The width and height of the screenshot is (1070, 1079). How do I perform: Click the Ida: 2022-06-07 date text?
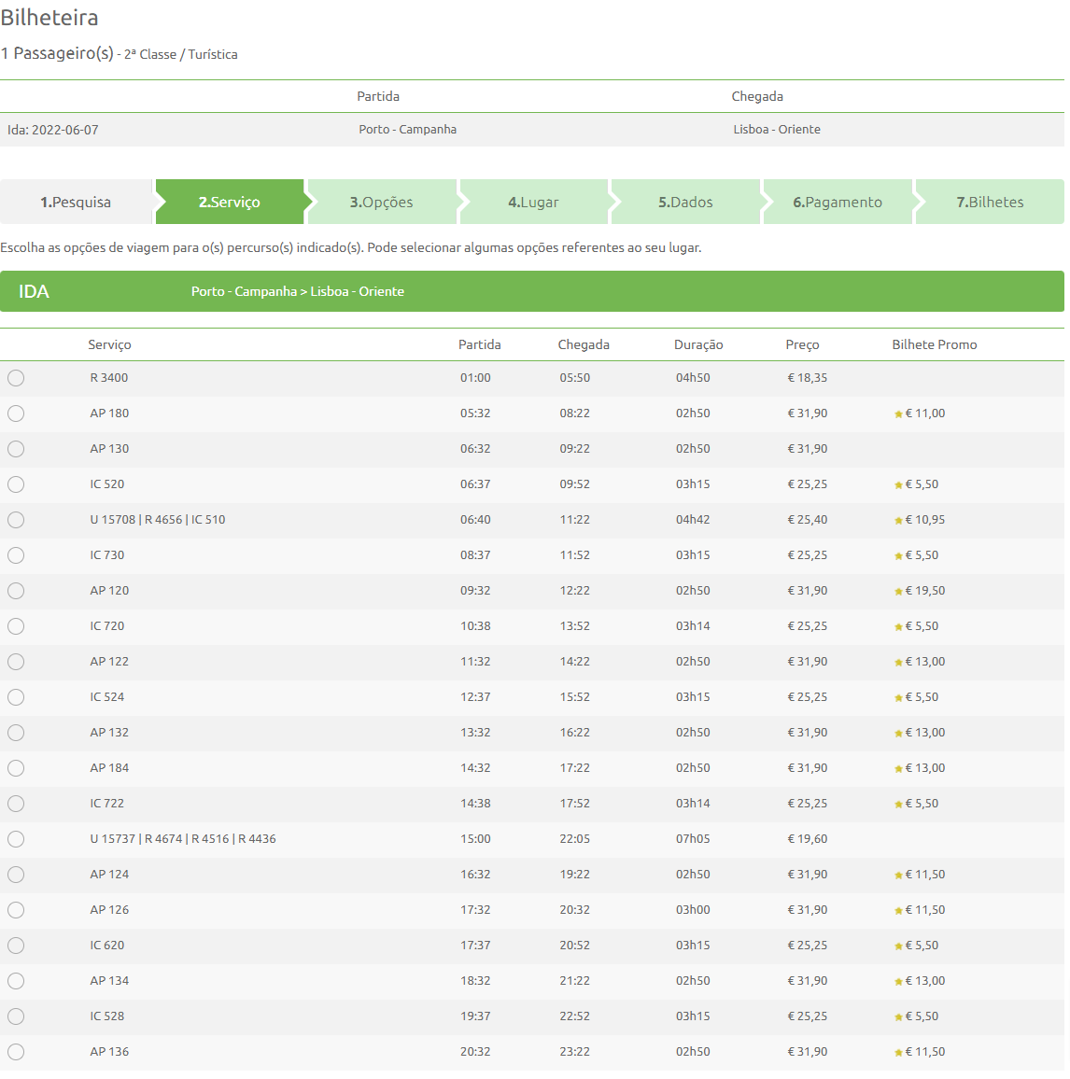click(x=53, y=130)
